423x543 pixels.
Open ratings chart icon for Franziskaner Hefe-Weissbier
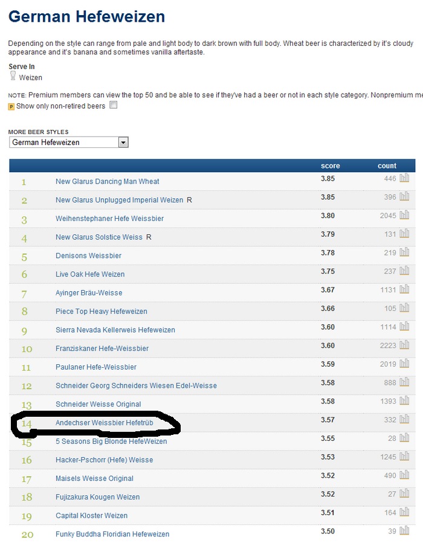404,345
